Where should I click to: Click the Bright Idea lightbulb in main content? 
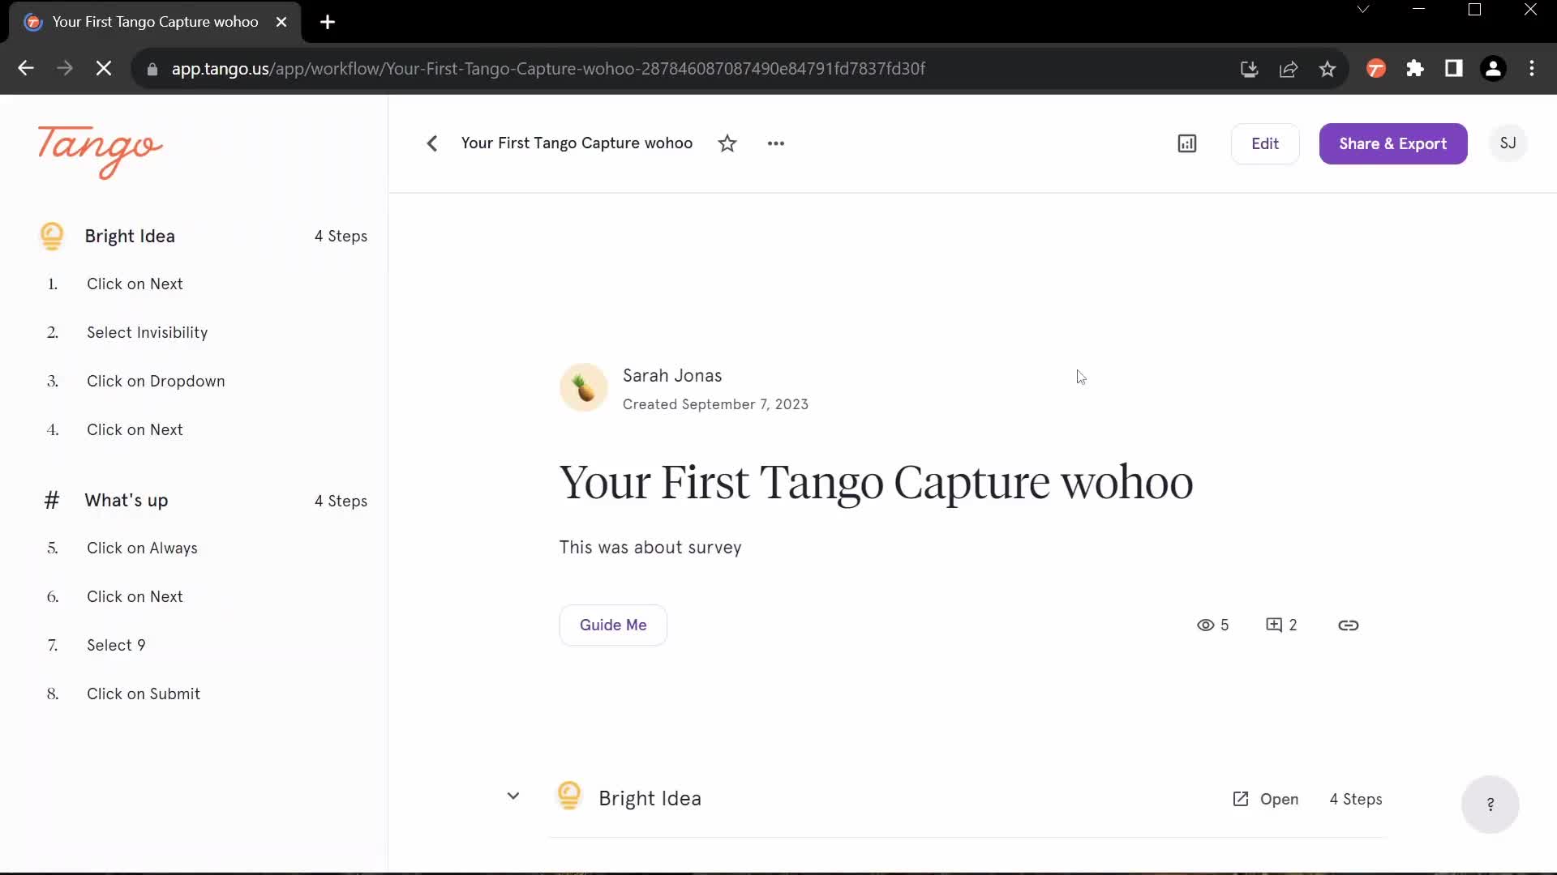569,796
